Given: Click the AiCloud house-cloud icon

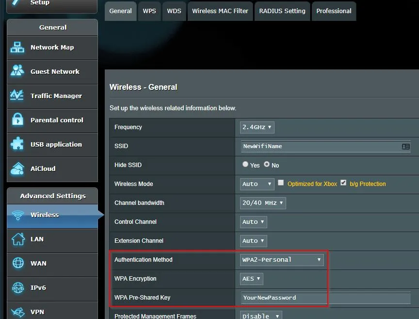Looking at the screenshot, I should tap(17, 168).
